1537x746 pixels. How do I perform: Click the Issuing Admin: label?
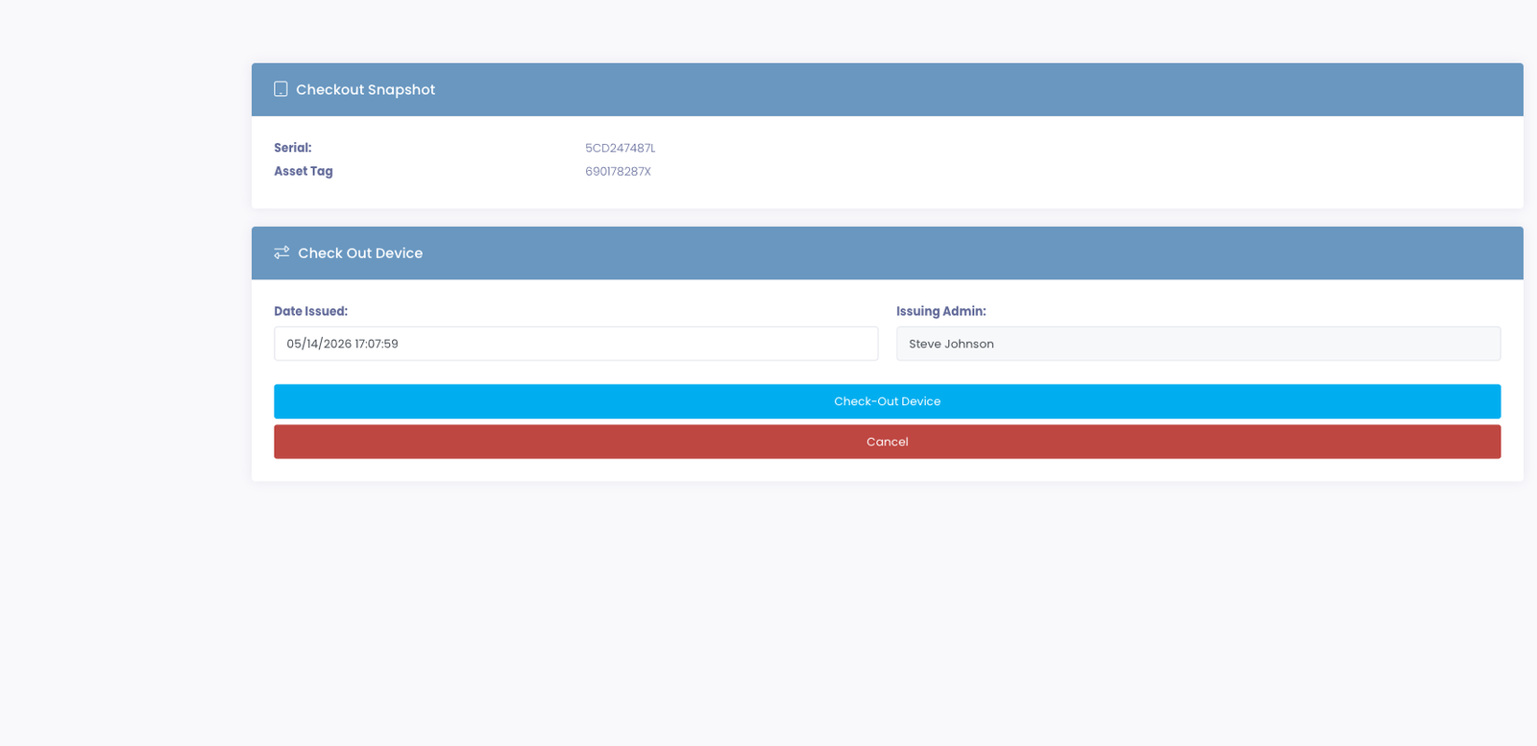coord(941,311)
